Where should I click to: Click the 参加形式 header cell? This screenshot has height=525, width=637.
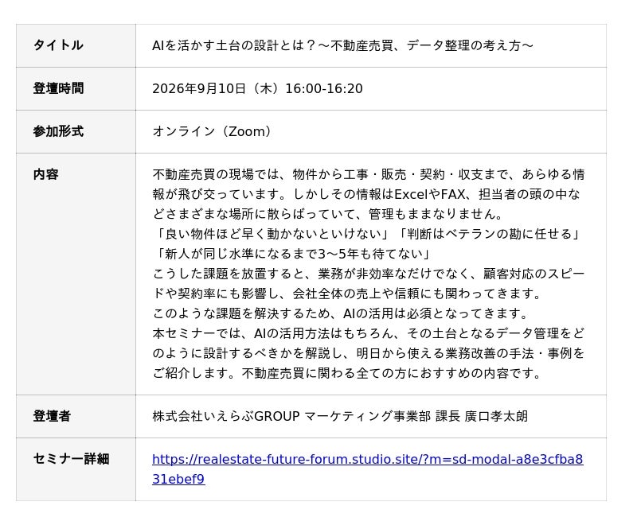(x=76, y=131)
